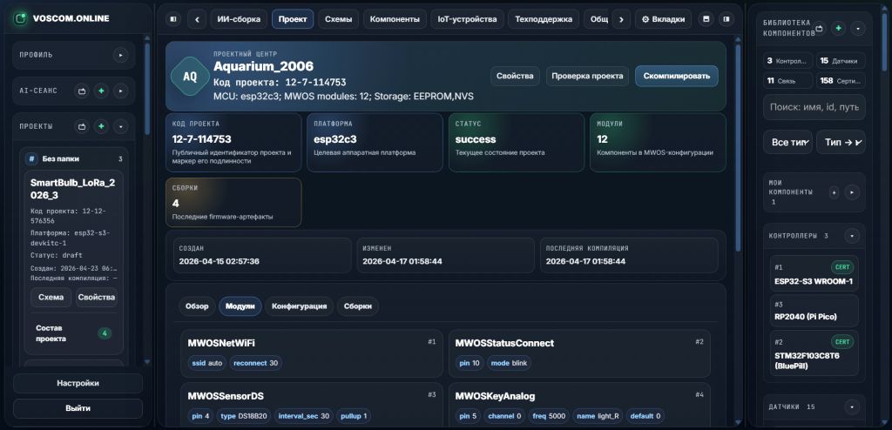Collapse the Датчики section
This screenshot has width=892, height=430.
coord(852,406)
